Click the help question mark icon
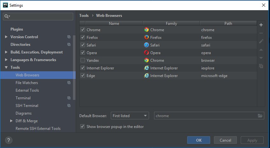Screen dimensions: 270x148 (9, 140)
